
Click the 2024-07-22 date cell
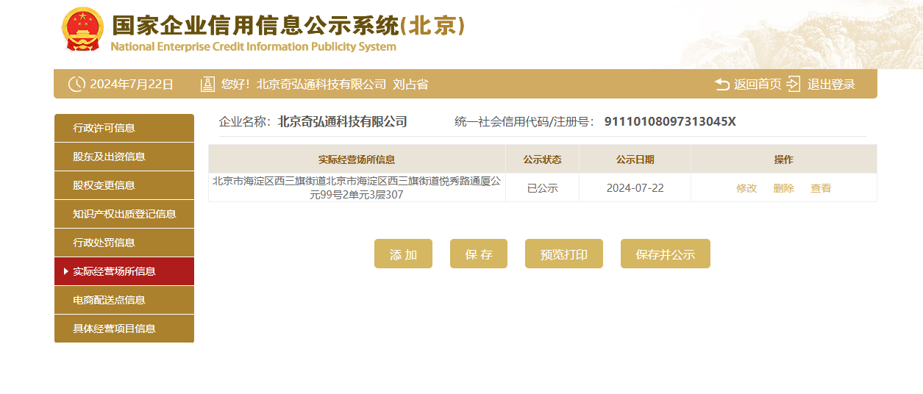(635, 187)
